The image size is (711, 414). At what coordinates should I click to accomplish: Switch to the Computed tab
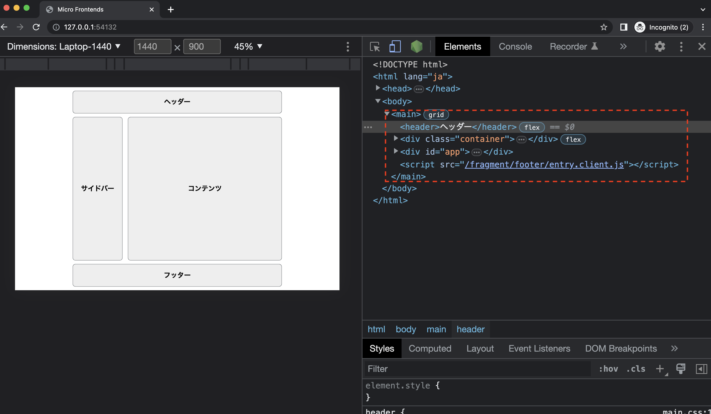430,349
